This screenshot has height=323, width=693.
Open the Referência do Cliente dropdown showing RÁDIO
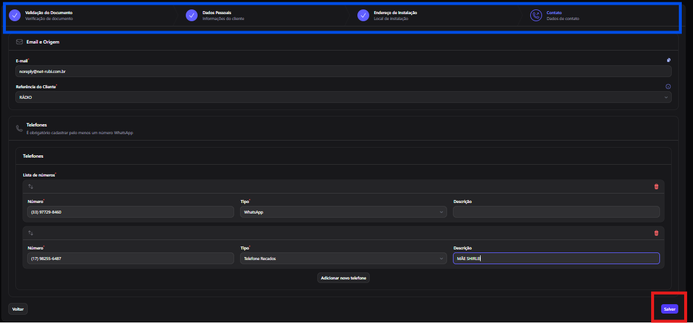pyautogui.click(x=343, y=97)
